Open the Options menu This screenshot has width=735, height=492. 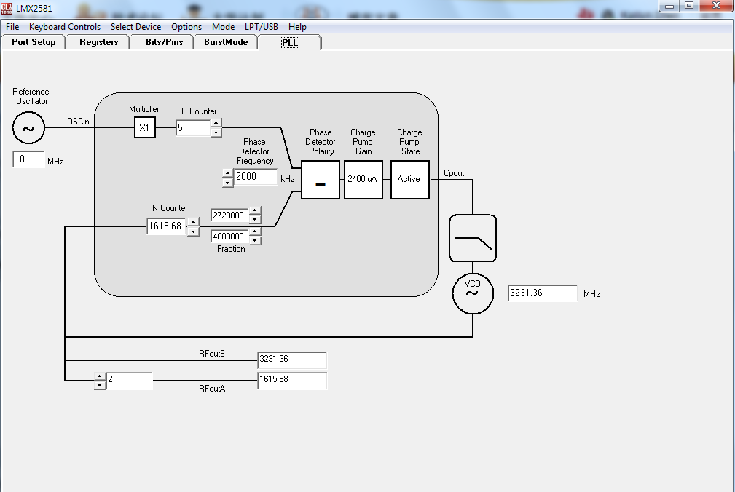(186, 27)
